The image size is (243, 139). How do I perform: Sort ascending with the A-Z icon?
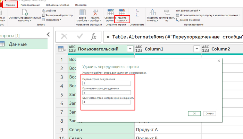click(137, 10)
